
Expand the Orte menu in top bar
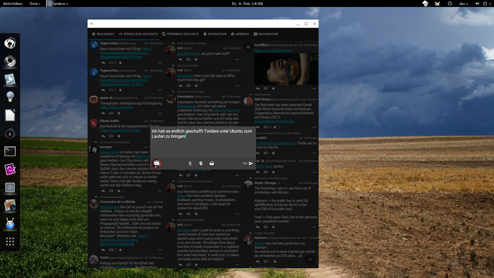point(35,4)
